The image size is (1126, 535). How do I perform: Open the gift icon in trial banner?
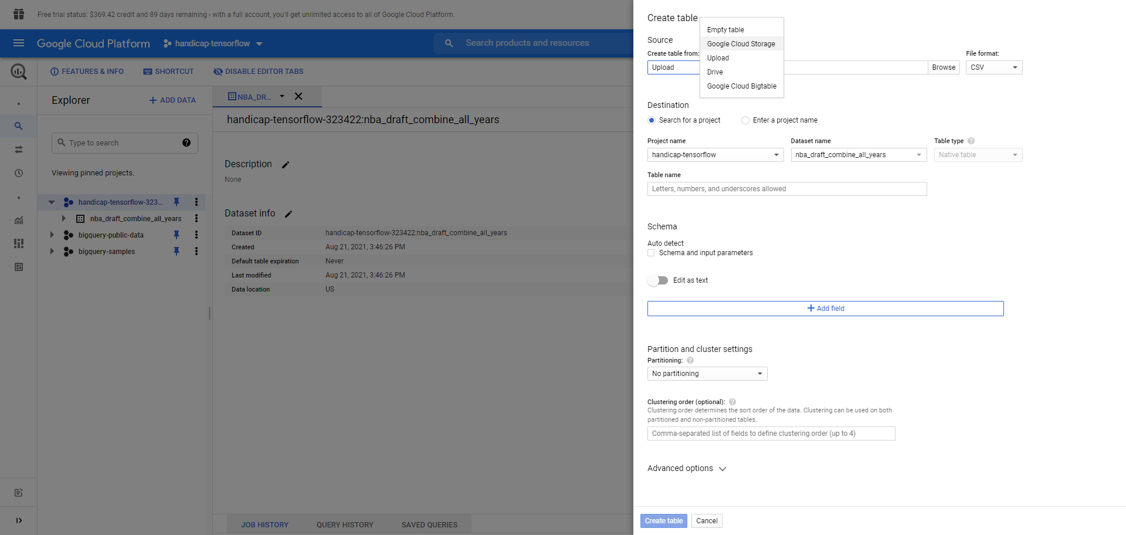(x=19, y=14)
